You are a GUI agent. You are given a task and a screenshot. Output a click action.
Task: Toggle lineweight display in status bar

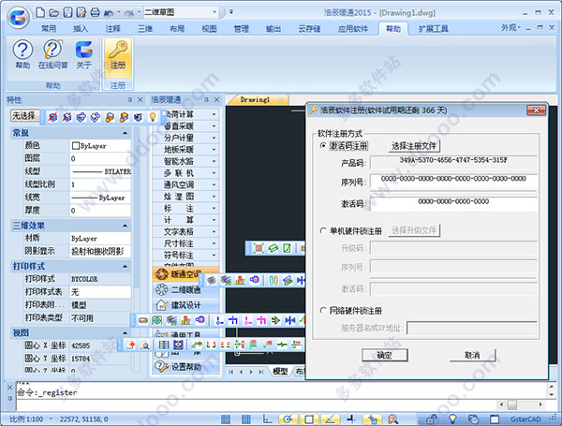tap(351, 419)
